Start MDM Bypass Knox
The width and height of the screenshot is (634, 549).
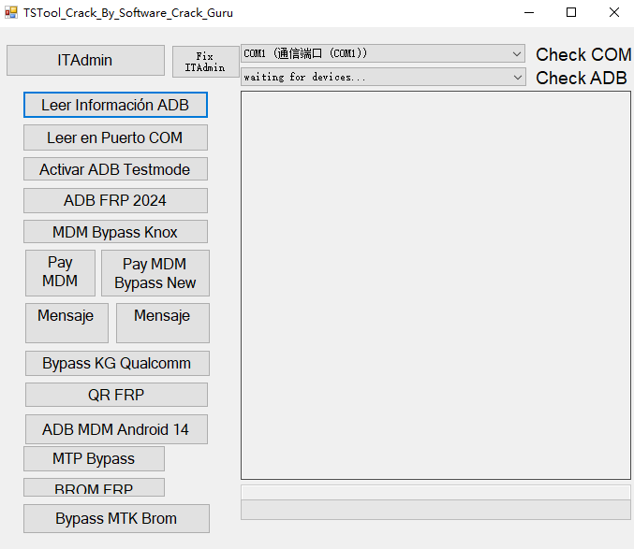pyautogui.click(x=115, y=232)
